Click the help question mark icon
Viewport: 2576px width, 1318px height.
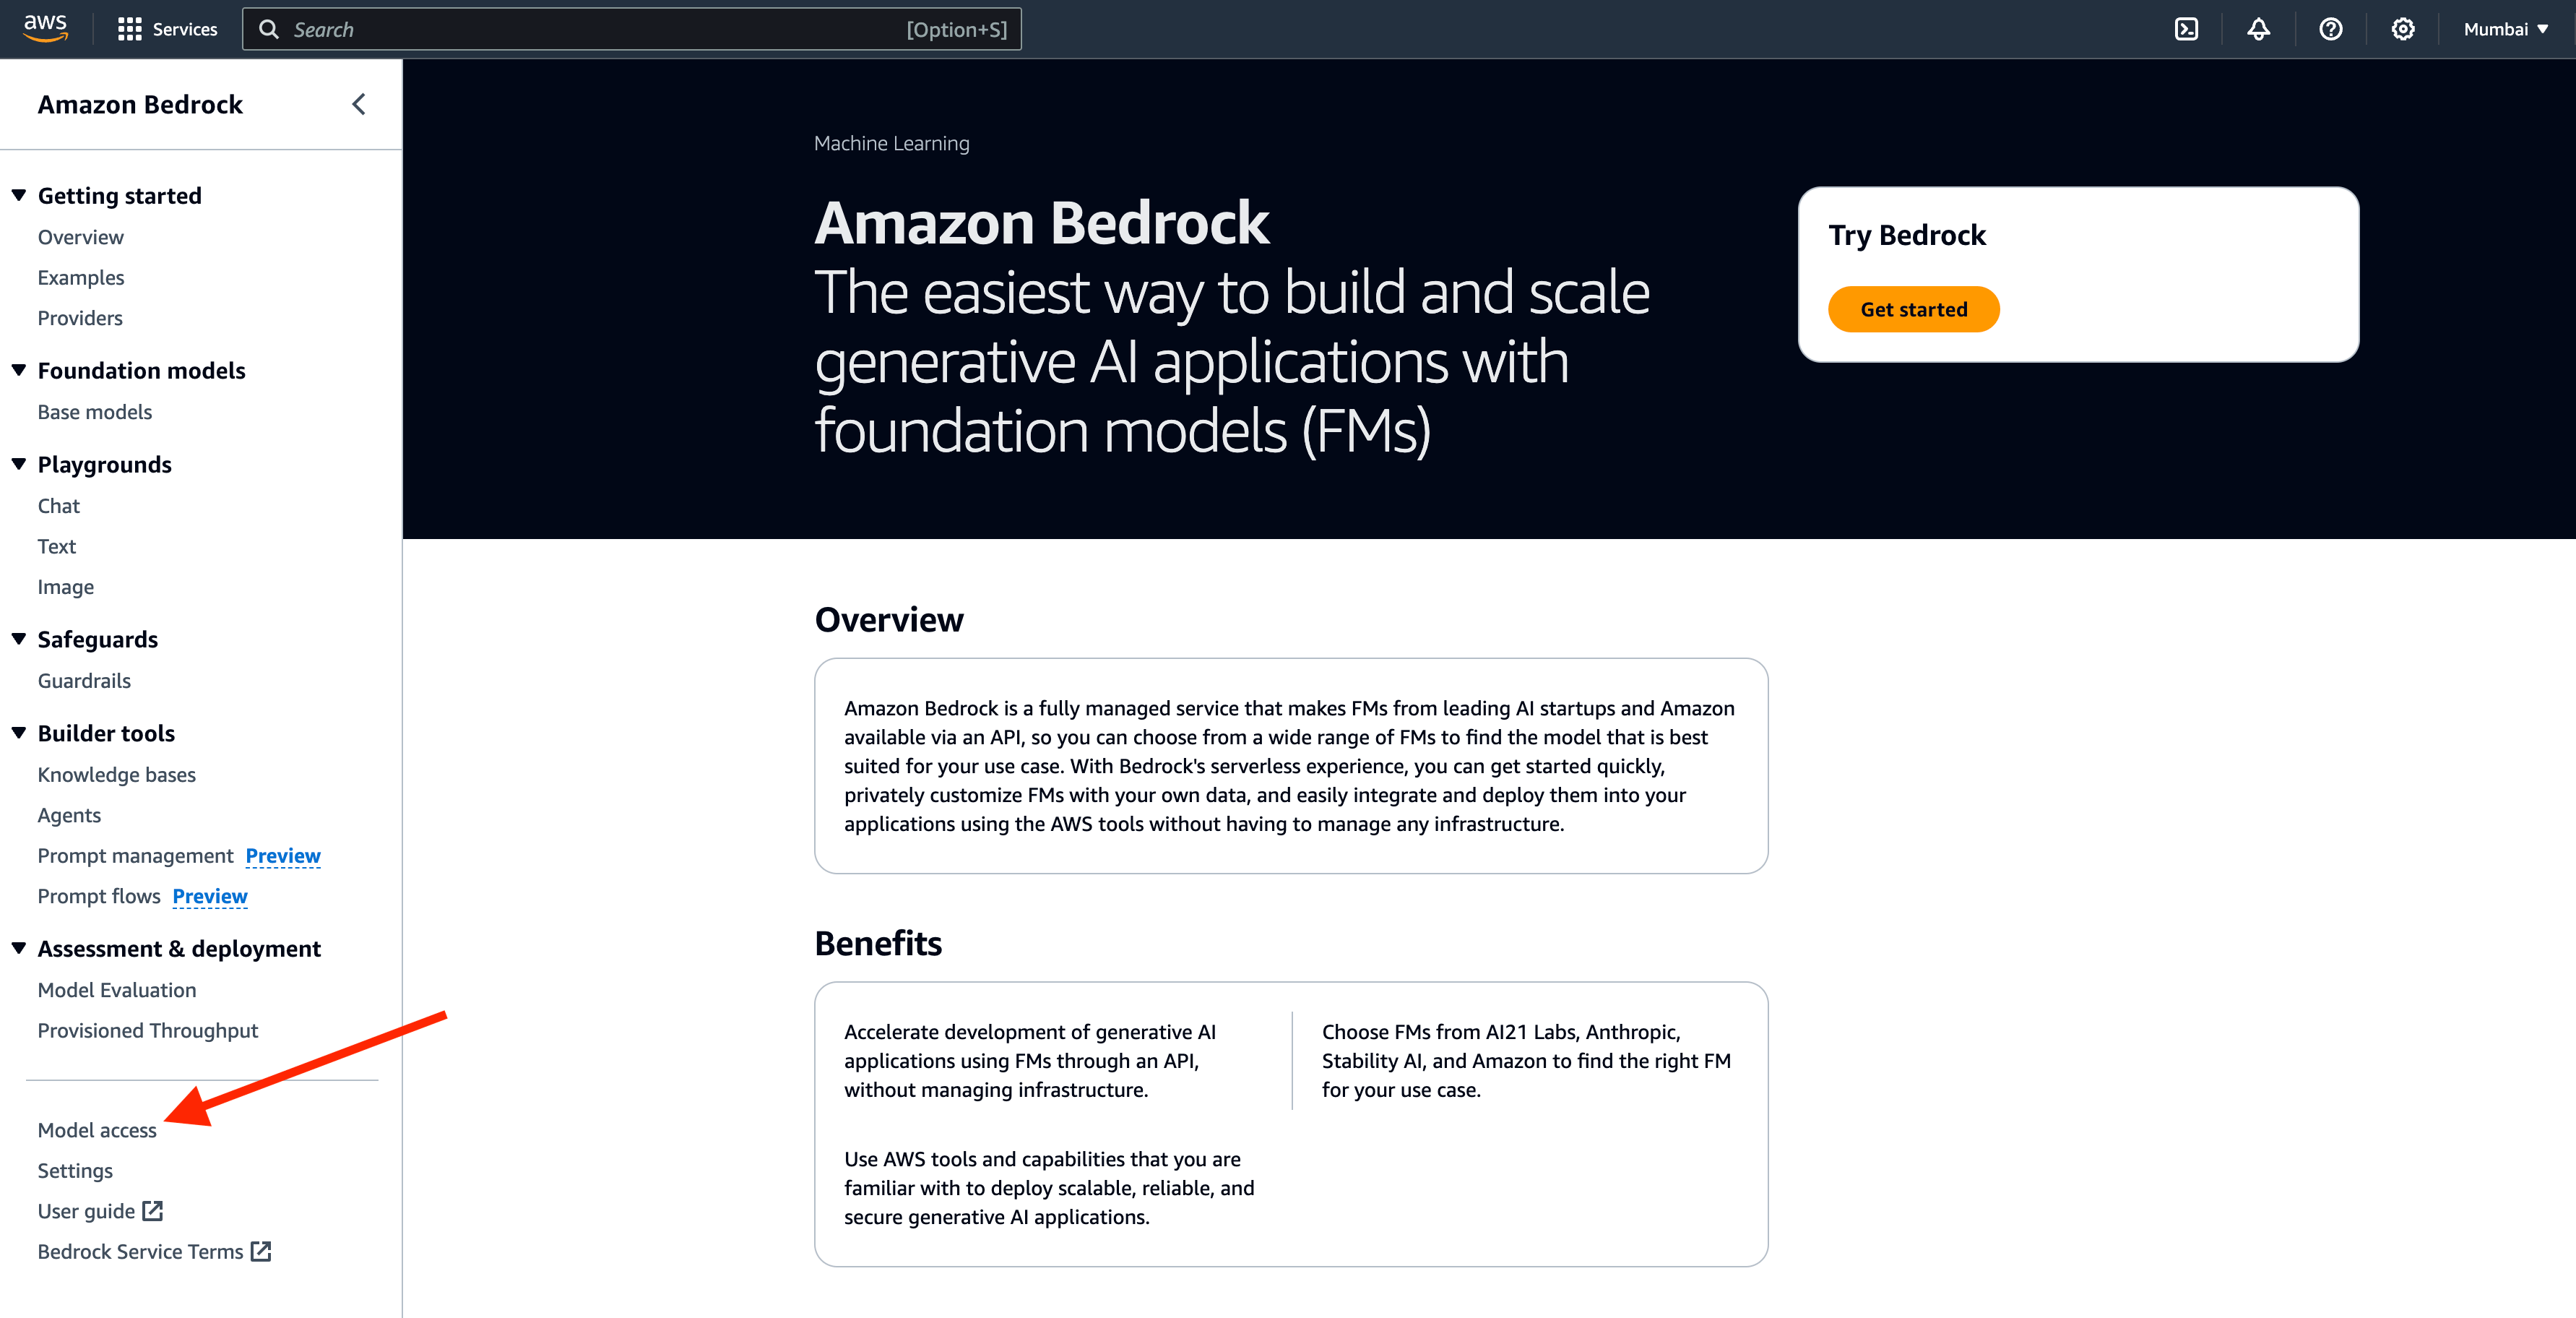tap(2330, 29)
